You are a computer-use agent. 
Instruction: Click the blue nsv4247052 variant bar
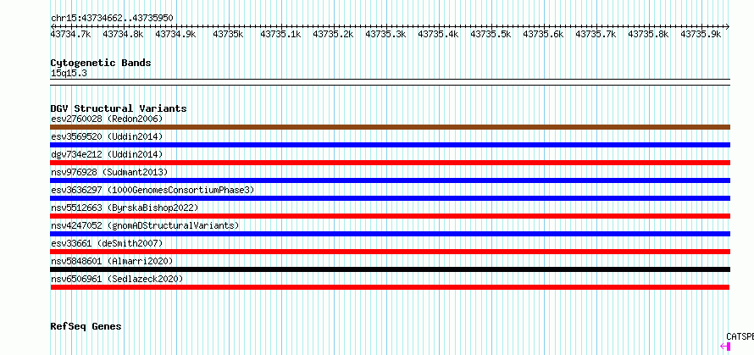pyautogui.click(x=390, y=234)
